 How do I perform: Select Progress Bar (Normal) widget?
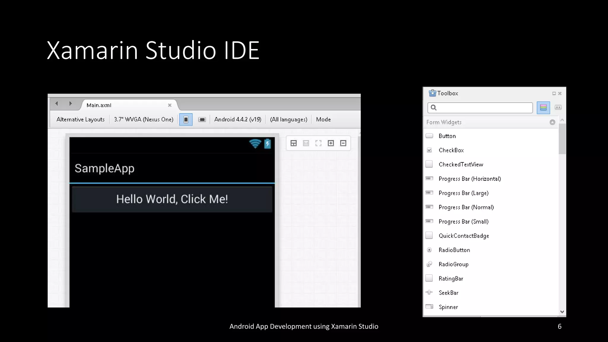click(491, 207)
